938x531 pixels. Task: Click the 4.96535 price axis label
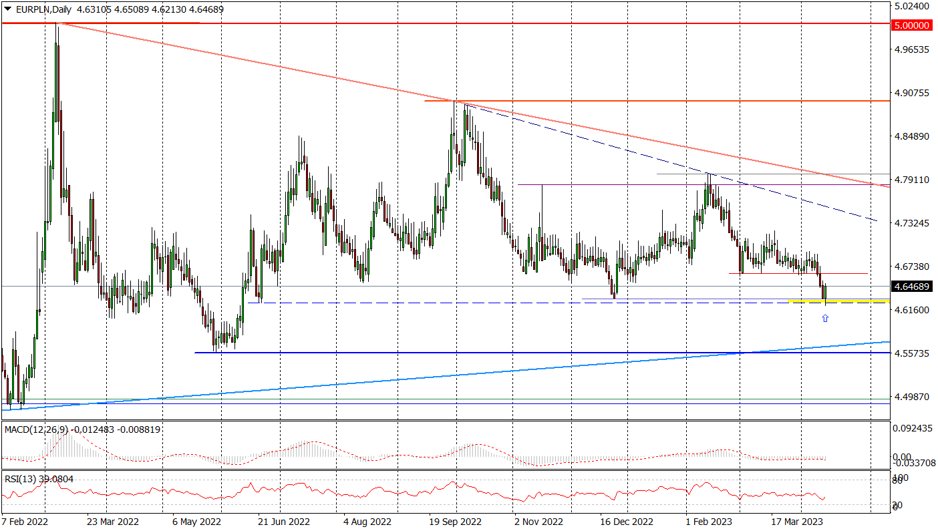911,49
